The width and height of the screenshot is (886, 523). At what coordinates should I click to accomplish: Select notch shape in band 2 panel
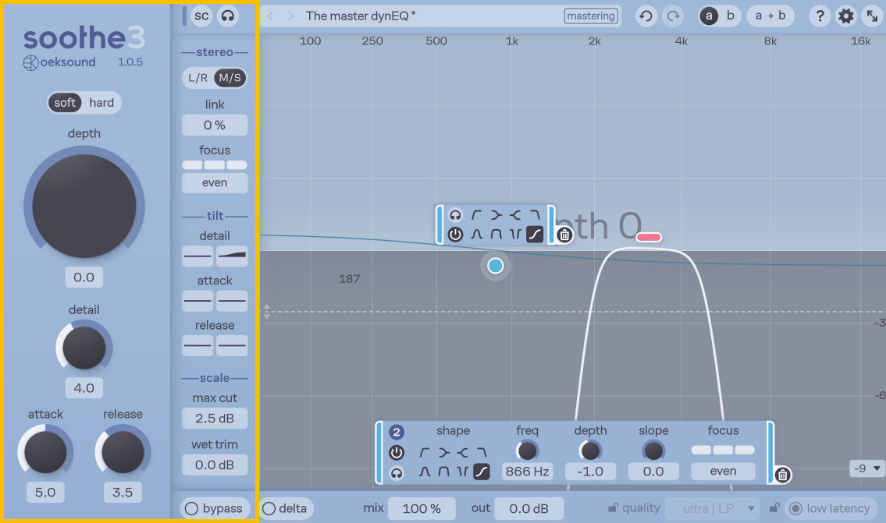[x=462, y=472]
